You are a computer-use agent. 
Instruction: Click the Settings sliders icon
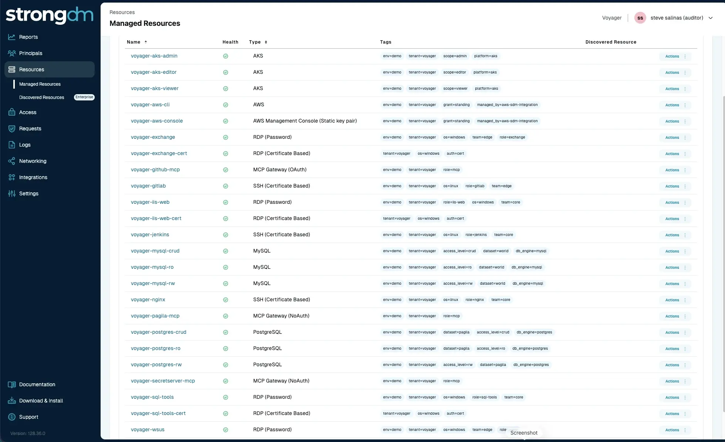[x=12, y=193]
